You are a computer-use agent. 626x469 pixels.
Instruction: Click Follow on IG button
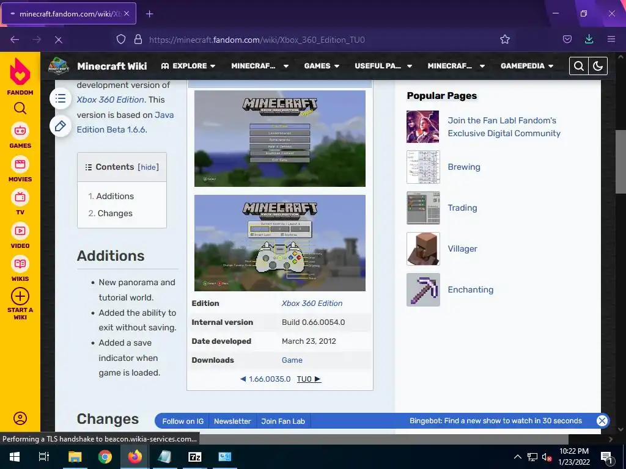click(183, 421)
